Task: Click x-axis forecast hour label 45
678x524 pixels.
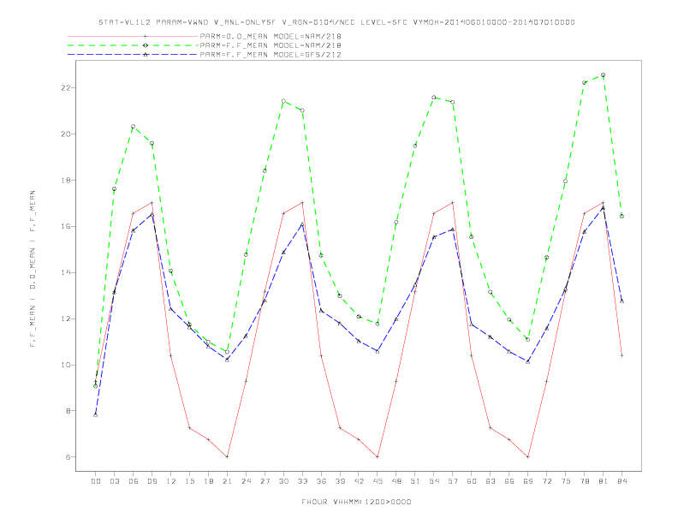Action: 378,481
